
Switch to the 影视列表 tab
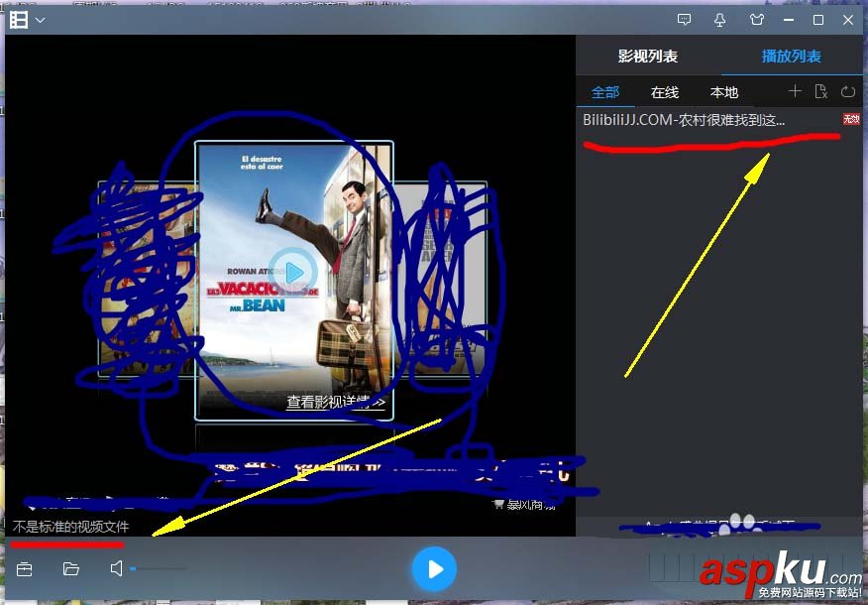coord(647,57)
